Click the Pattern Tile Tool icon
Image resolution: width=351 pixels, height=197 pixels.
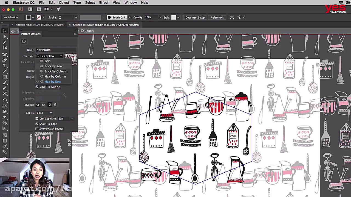[x=24, y=41]
